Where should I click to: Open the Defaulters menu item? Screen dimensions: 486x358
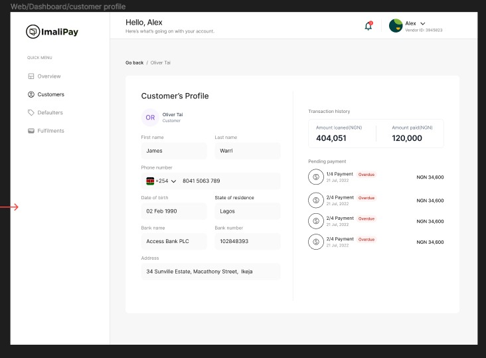(x=50, y=112)
